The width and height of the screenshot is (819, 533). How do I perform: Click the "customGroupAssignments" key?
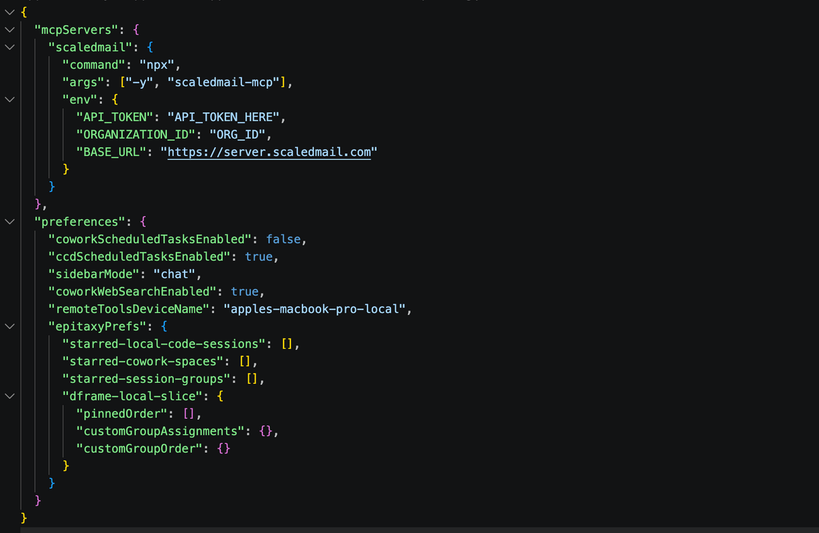(160, 432)
